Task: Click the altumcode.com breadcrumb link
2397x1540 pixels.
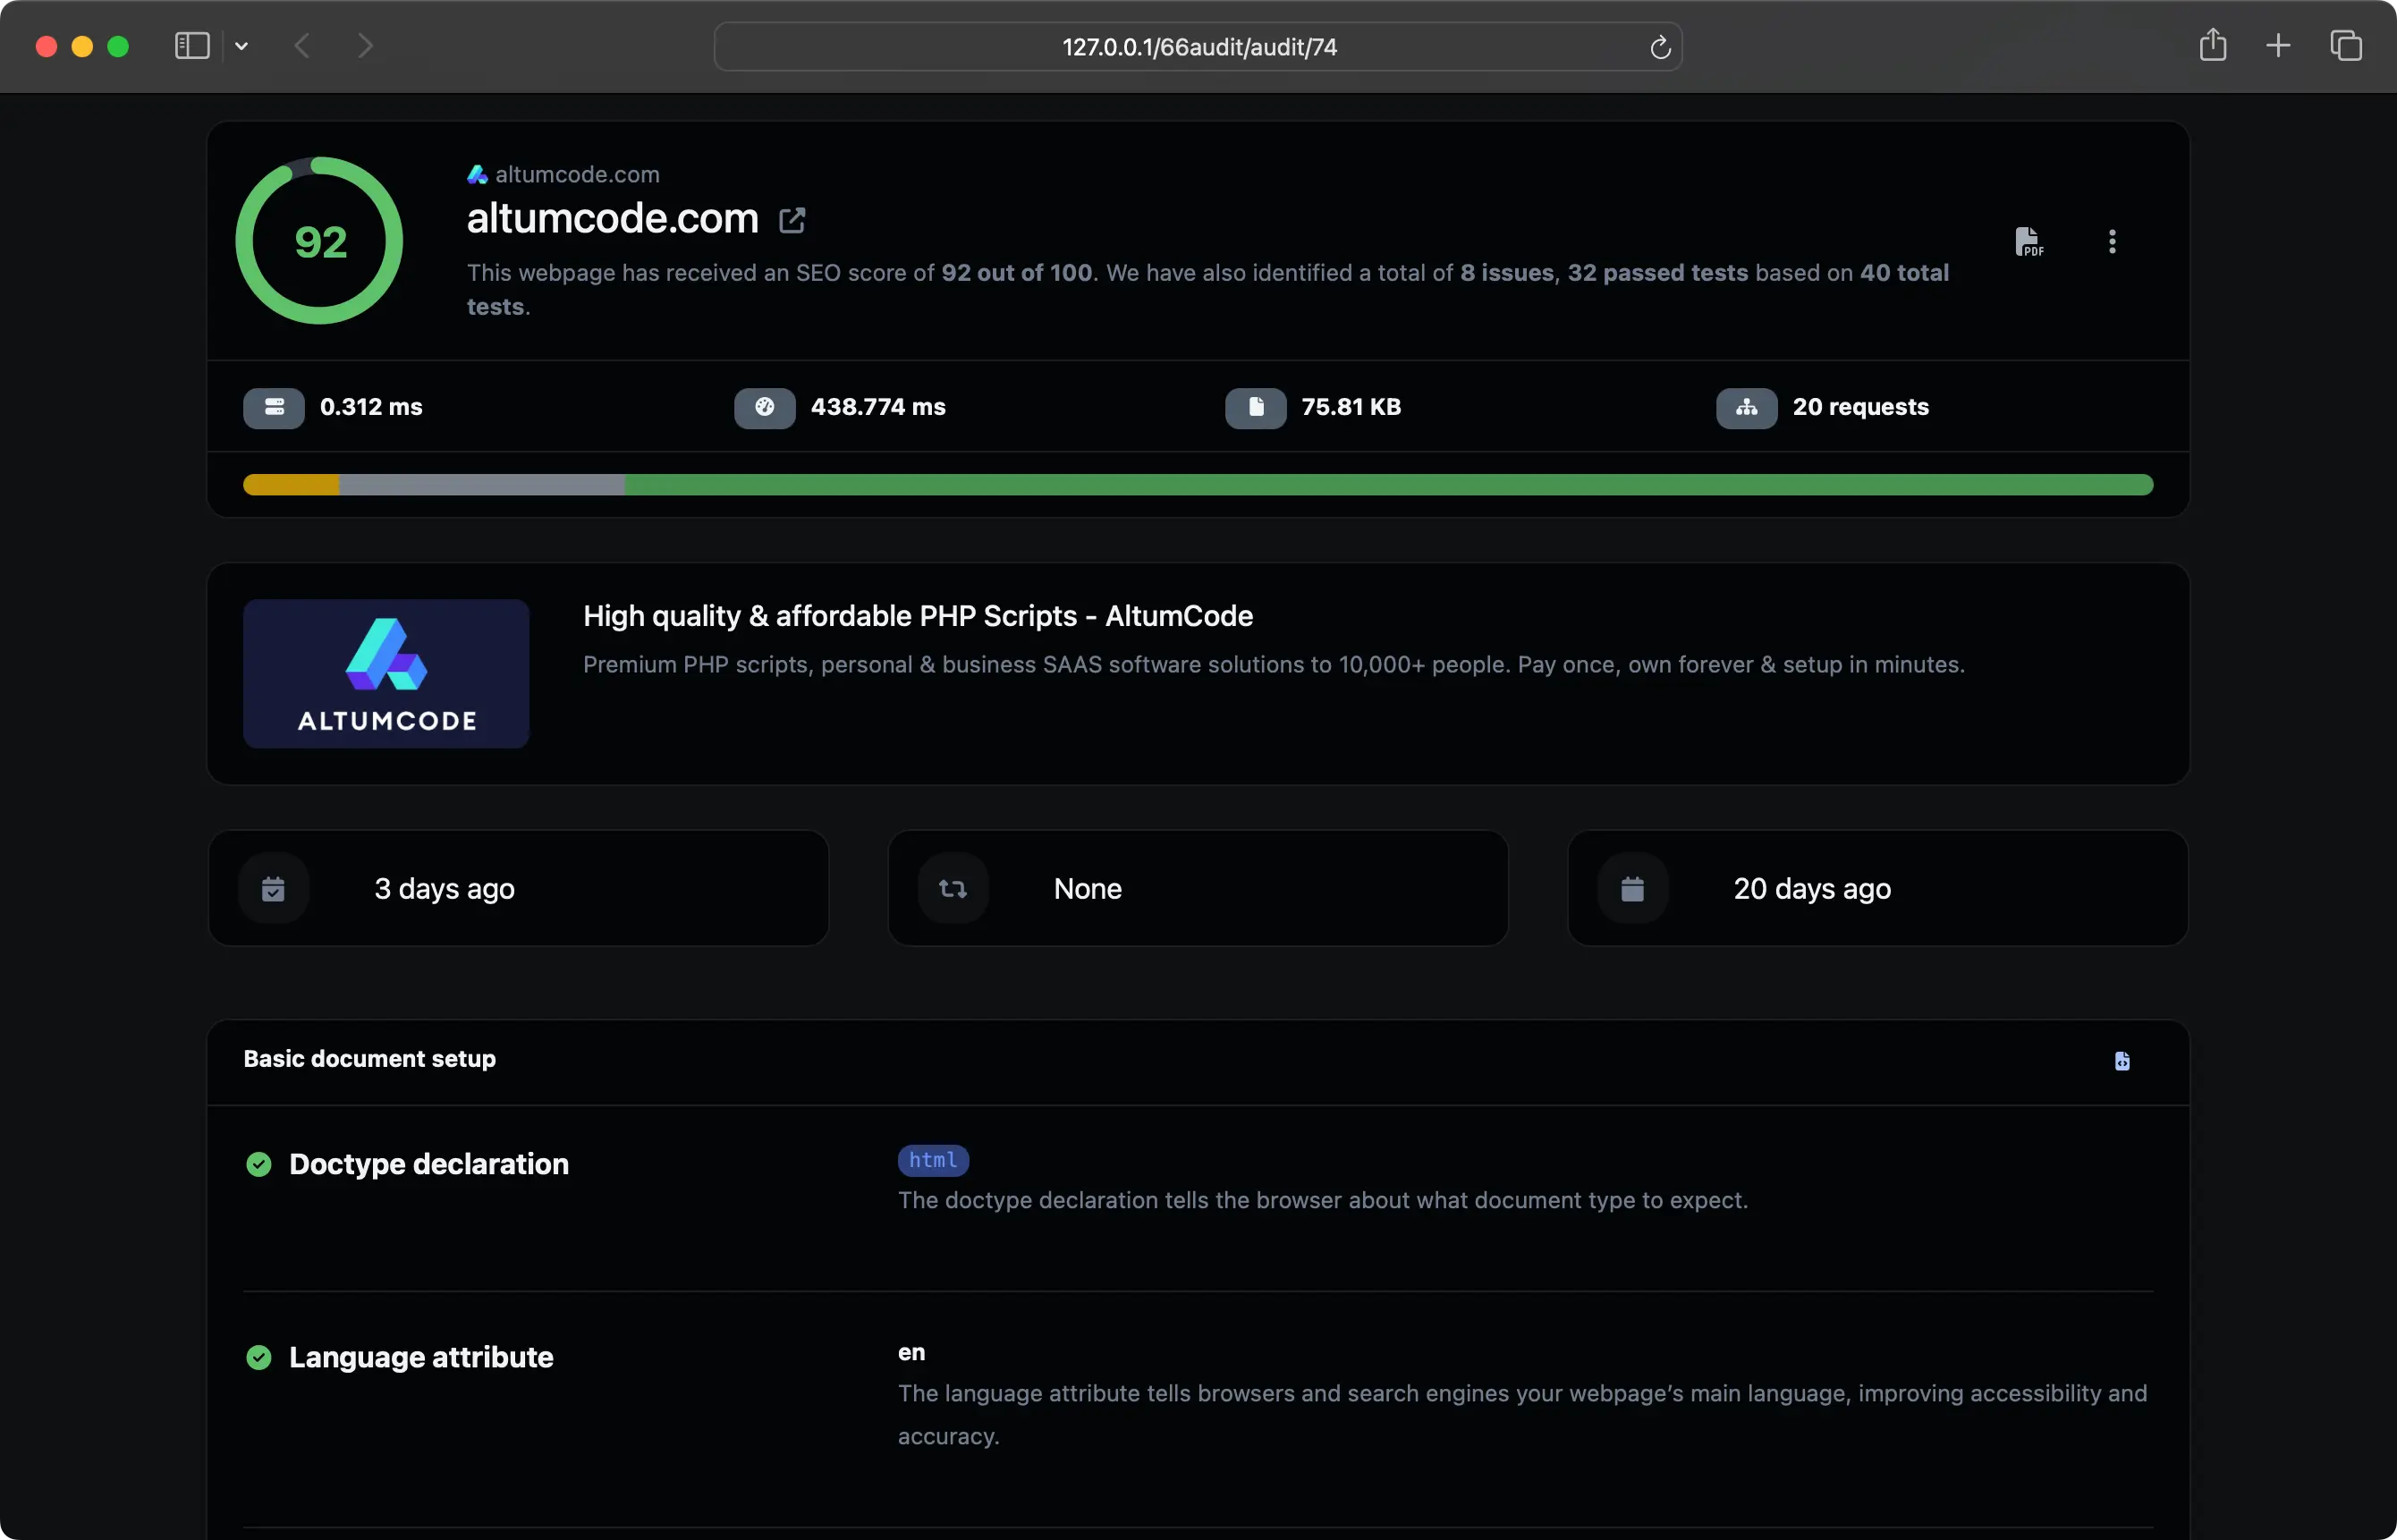Action: [576, 175]
